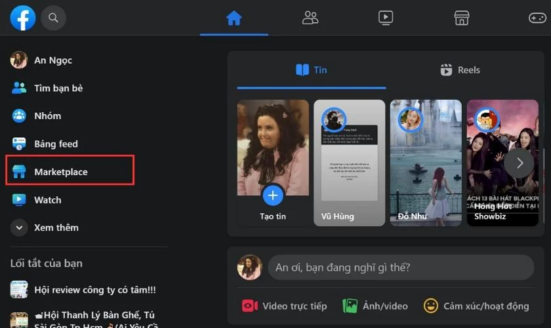This screenshot has height=328, width=551.
Task: Open the Gaming controller icon
Action: (537, 18)
